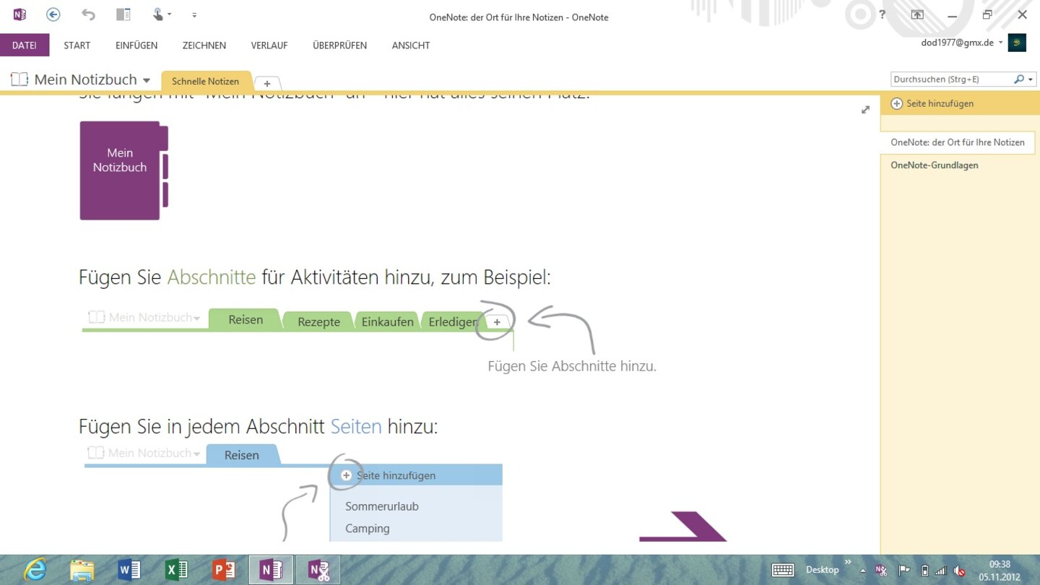Open search scope dropdown arrow
Screen dimensions: 1040x585
pos(1031,79)
